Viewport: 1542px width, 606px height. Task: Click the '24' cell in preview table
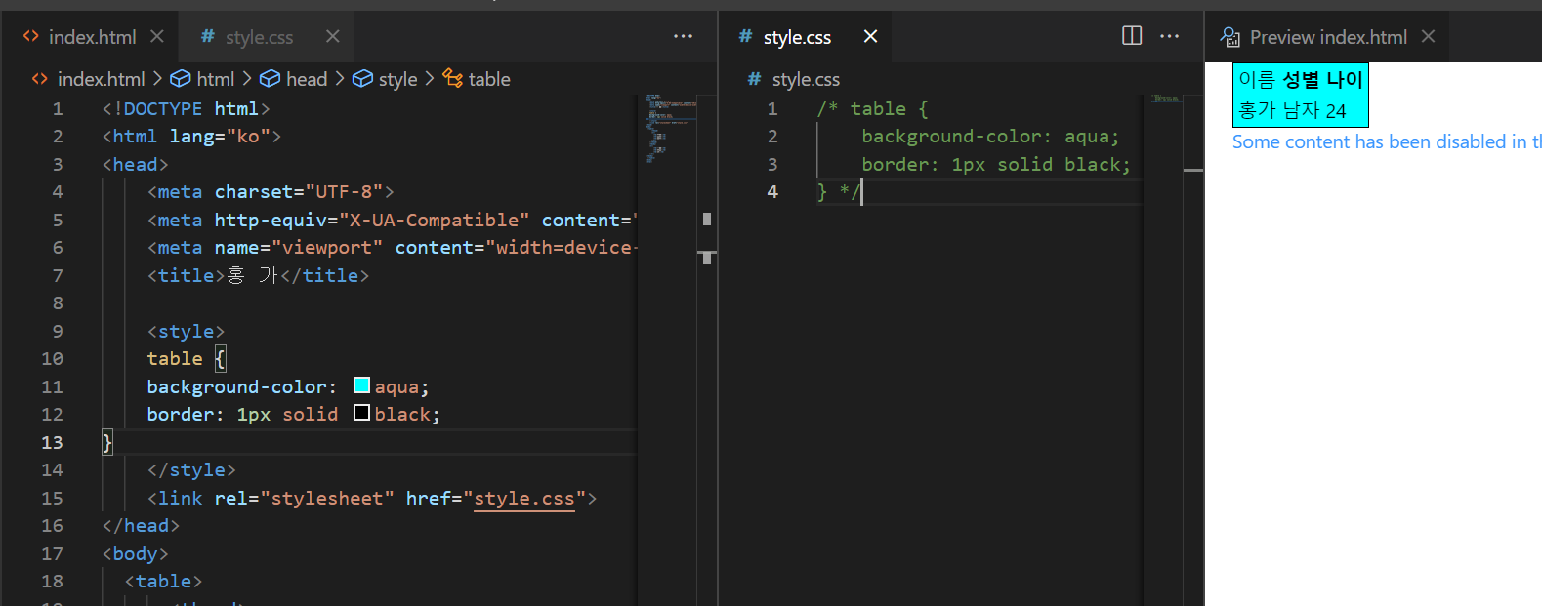(x=1336, y=111)
